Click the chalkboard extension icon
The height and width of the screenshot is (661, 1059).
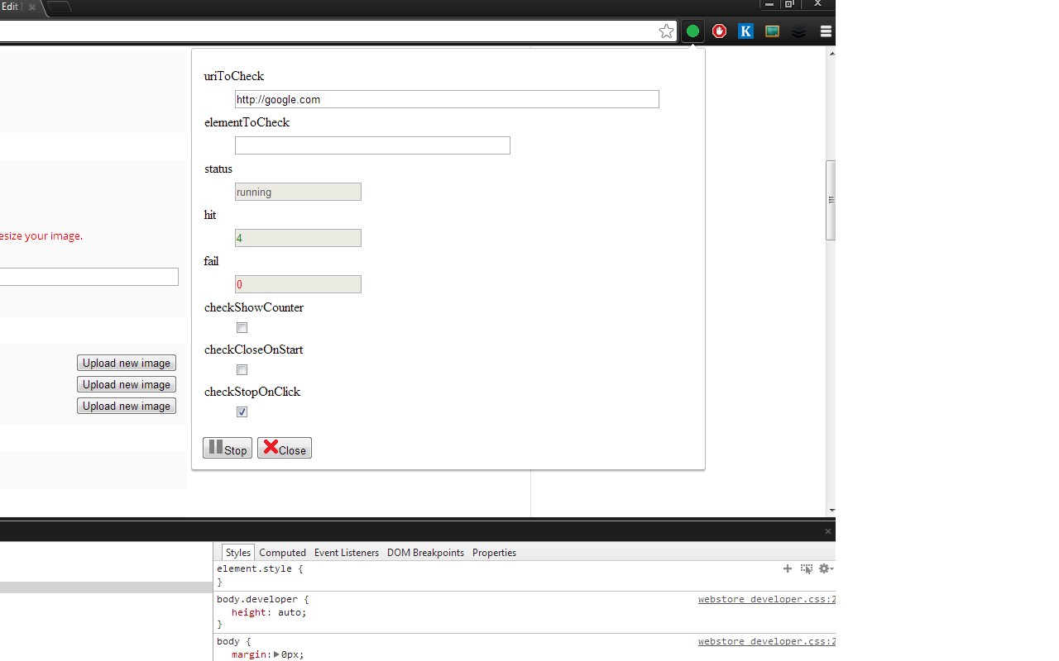772,31
